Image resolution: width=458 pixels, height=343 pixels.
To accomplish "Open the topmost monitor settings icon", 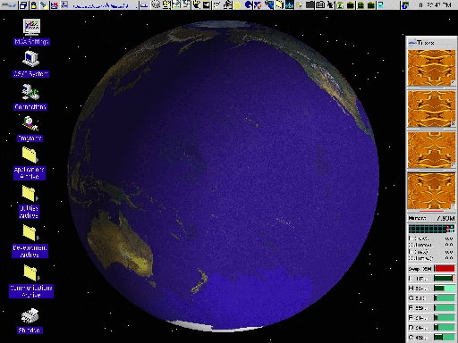I will [x=31, y=28].
